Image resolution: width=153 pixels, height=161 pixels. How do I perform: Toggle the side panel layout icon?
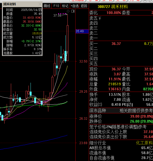point(73,11)
